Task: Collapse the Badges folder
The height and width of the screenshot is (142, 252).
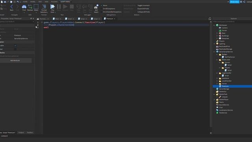Action: (217, 54)
